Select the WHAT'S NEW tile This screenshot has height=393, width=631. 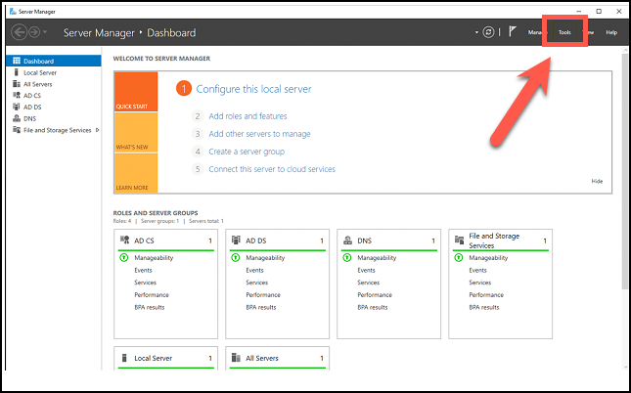[136, 132]
